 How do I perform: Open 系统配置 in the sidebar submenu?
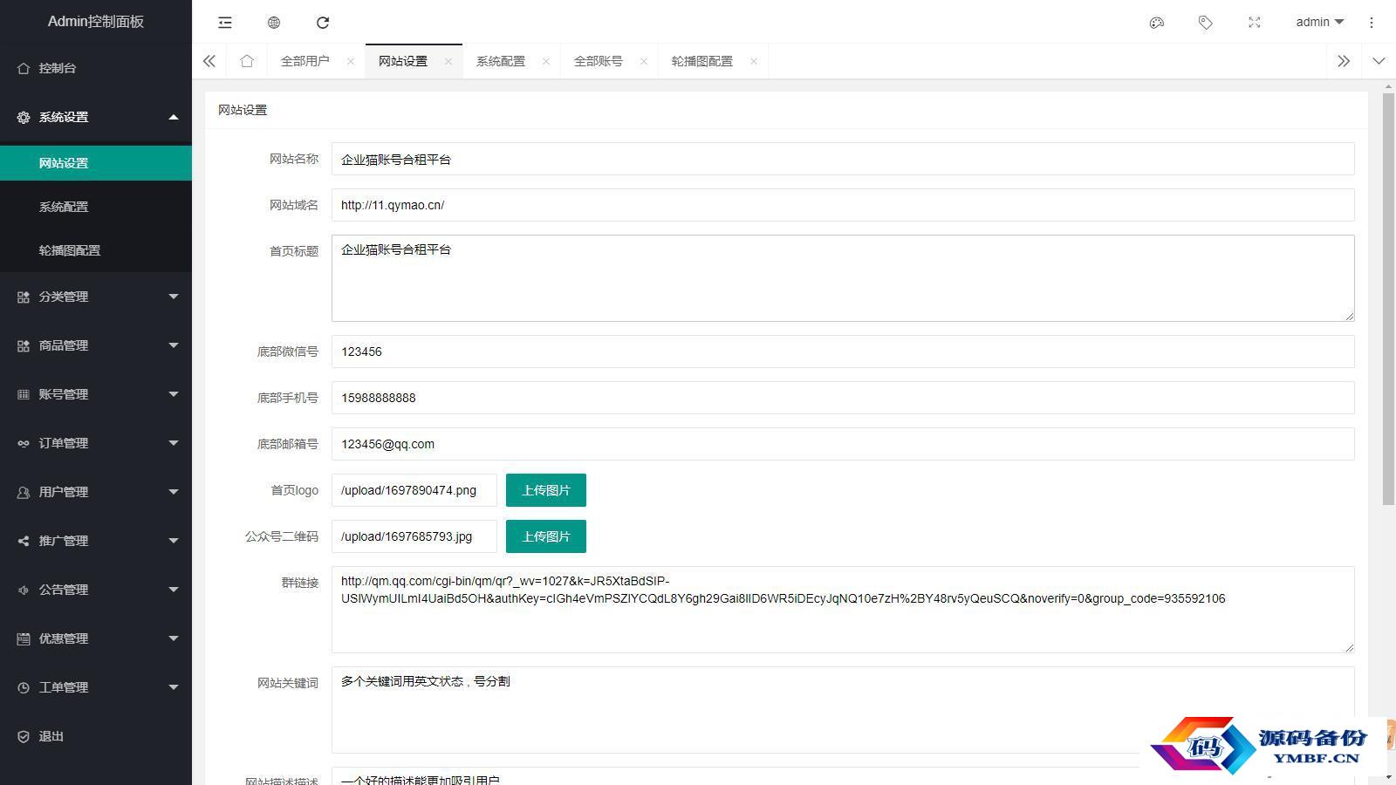[x=96, y=207]
